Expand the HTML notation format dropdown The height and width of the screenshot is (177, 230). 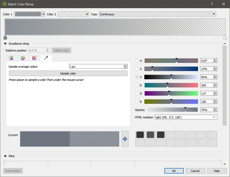[214, 117]
